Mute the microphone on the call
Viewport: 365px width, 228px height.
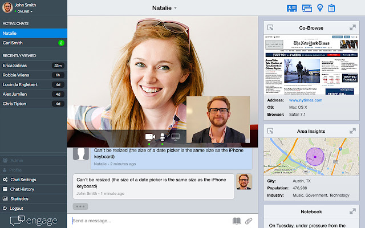click(162, 137)
